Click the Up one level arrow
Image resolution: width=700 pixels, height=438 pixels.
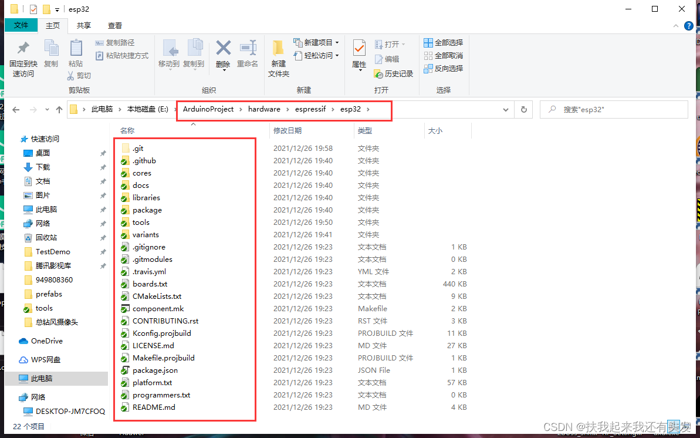tap(59, 109)
